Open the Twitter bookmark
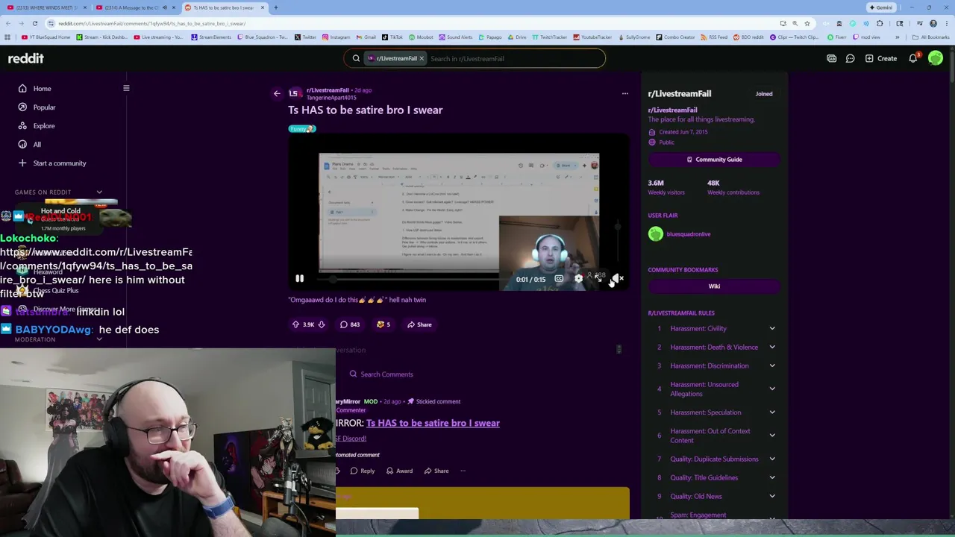 point(306,37)
